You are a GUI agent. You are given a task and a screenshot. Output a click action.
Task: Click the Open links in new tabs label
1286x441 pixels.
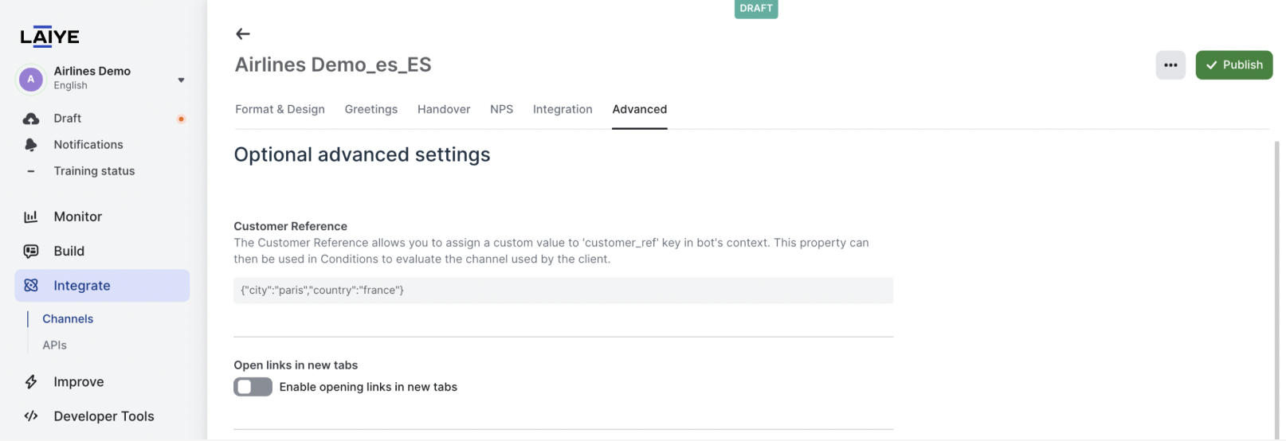tap(296, 365)
